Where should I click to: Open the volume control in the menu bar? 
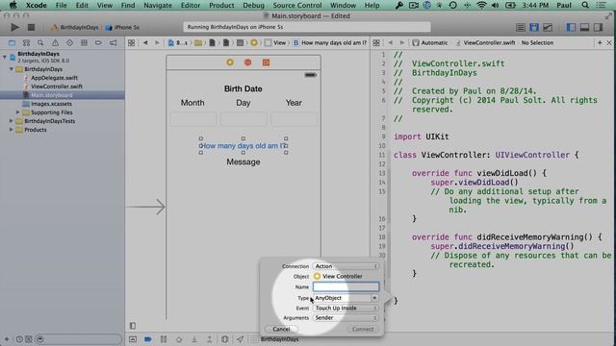click(495, 5)
